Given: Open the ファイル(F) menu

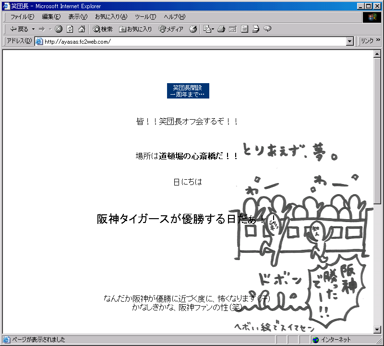Looking at the screenshot, I should coord(22,17).
